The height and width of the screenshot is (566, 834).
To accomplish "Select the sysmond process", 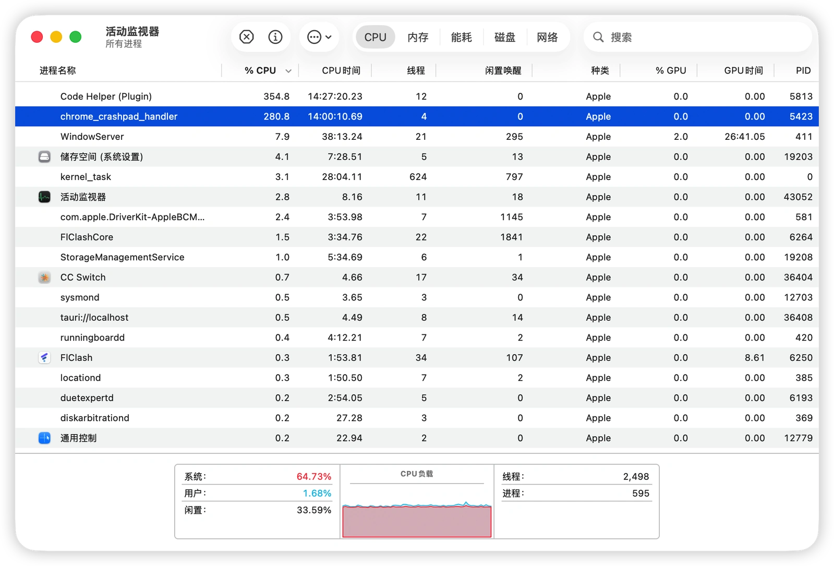I will (x=417, y=297).
